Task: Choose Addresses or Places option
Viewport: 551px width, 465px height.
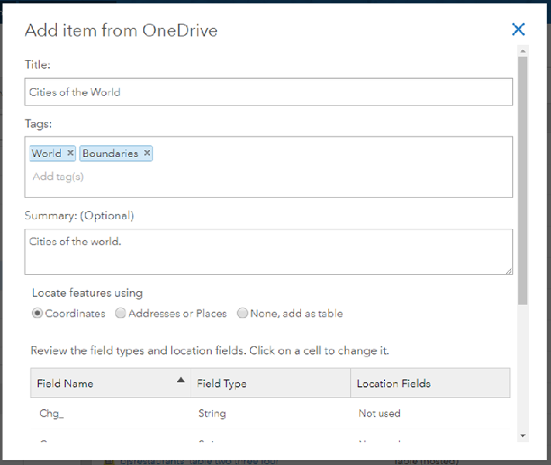Action: coord(121,313)
